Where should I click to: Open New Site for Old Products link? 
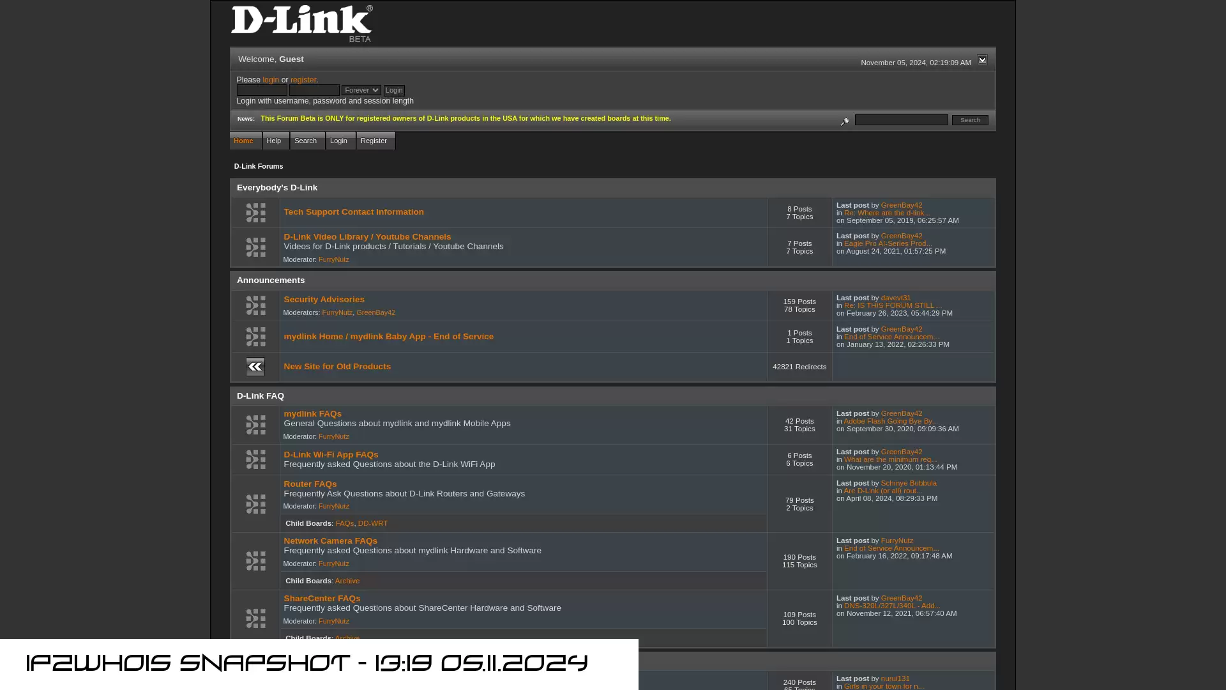coord(337,367)
